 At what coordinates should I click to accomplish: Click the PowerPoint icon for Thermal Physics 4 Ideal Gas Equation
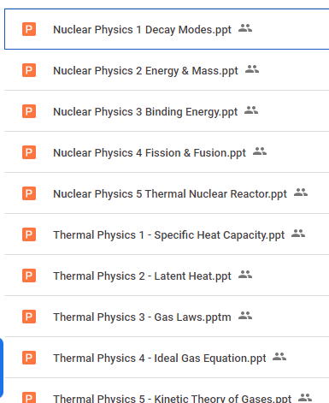tap(29, 358)
